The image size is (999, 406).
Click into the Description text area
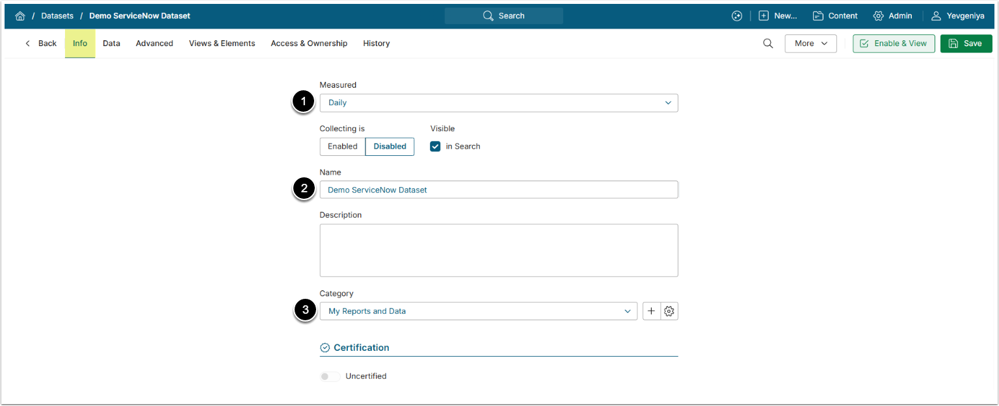(498, 250)
